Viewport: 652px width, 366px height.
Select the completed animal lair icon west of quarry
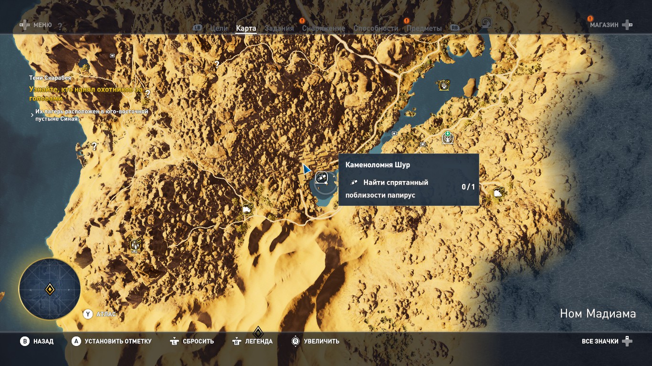pos(248,208)
